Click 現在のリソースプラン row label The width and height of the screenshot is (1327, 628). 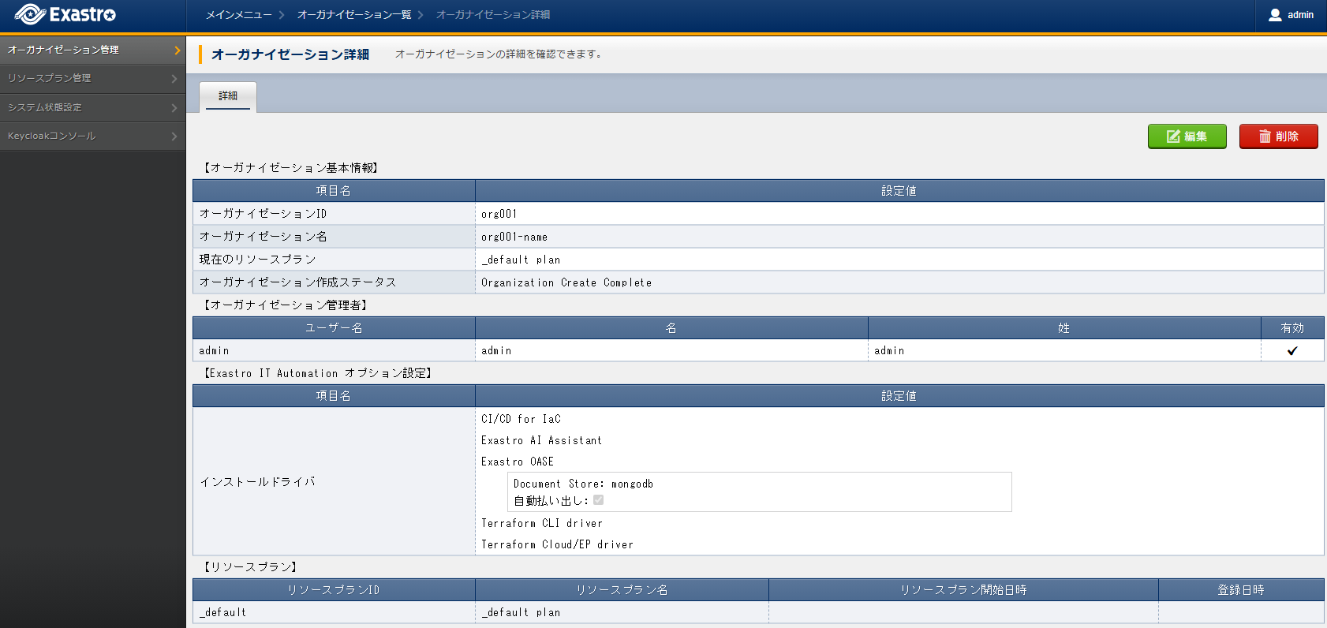click(257, 260)
